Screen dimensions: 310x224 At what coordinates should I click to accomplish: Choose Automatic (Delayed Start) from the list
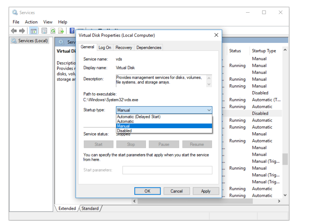click(139, 117)
